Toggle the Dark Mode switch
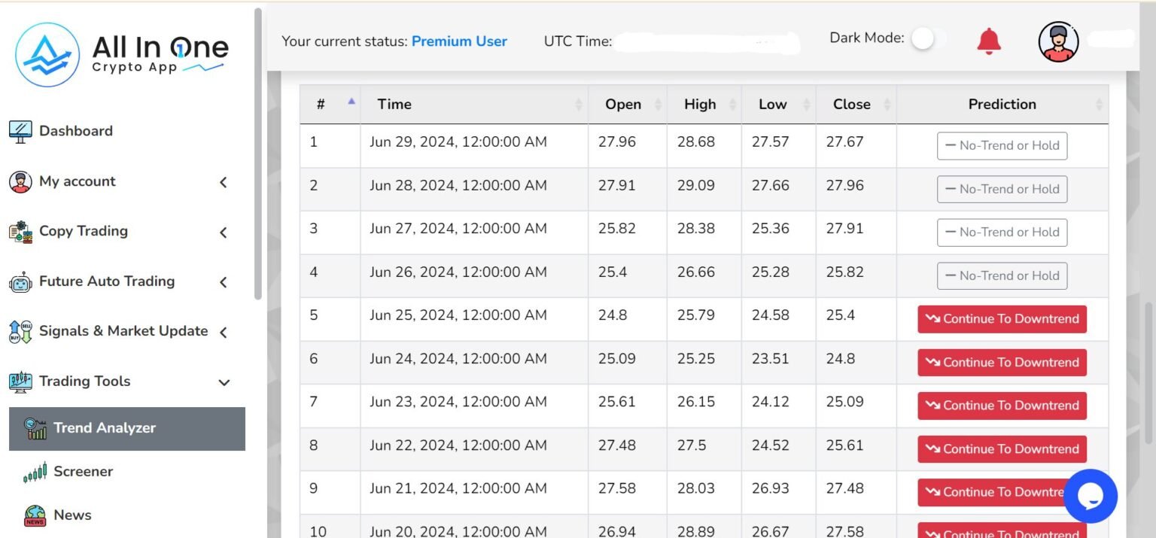Screen dimensions: 1156x538 point(927,38)
